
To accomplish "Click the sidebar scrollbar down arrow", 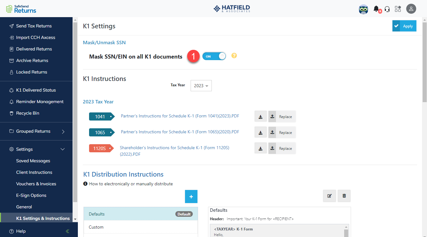I will (x=75, y=220).
